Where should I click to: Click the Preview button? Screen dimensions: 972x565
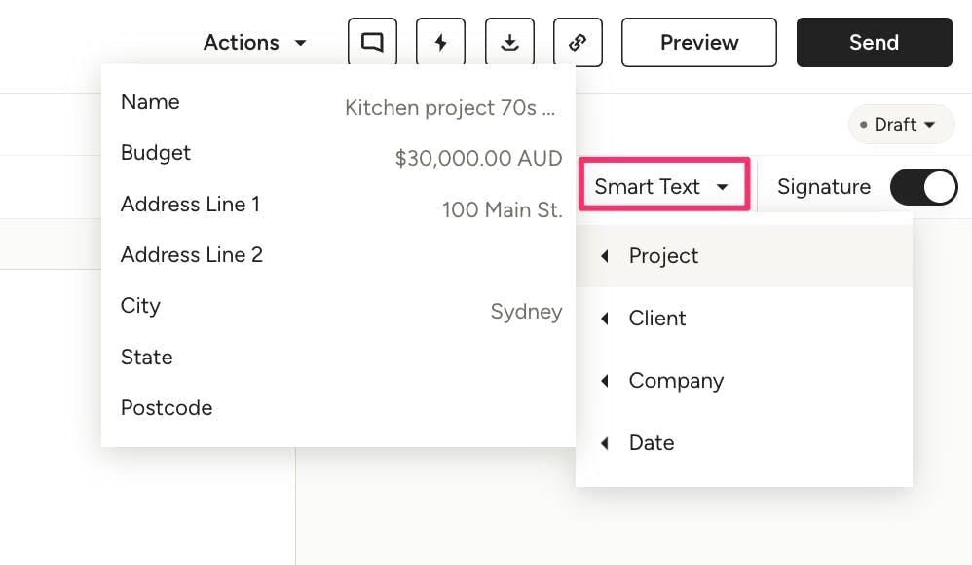point(699,42)
